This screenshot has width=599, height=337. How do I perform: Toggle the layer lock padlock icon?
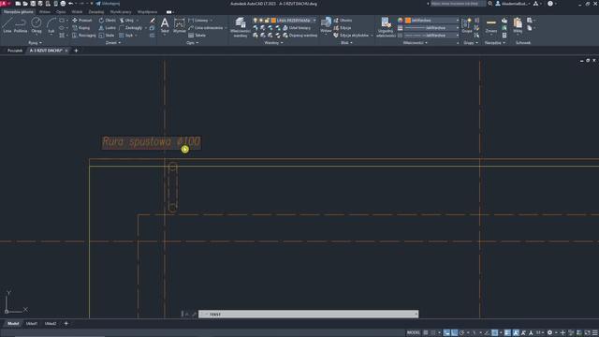(x=267, y=21)
